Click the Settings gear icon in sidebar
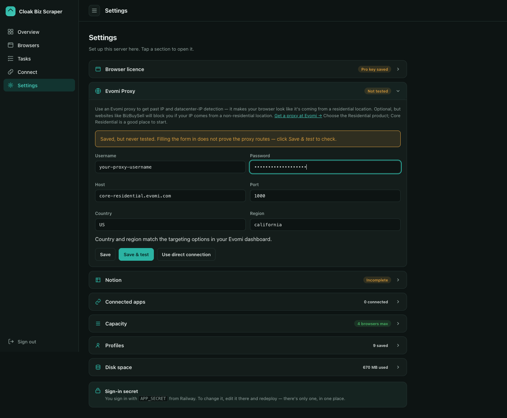Image resolution: width=507 pixels, height=418 pixels. (x=11, y=85)
